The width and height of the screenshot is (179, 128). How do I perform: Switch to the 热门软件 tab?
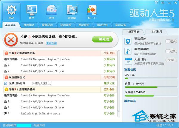click(x=157, y=31)
